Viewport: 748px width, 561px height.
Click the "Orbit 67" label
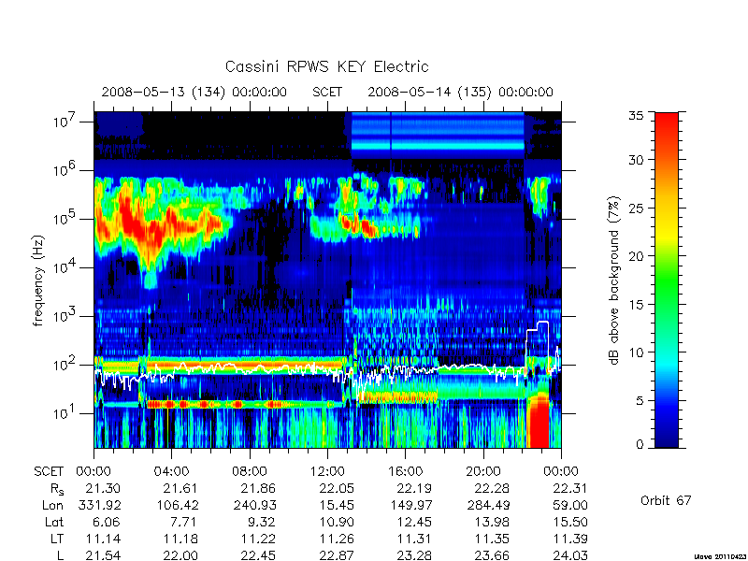point(666,501)
